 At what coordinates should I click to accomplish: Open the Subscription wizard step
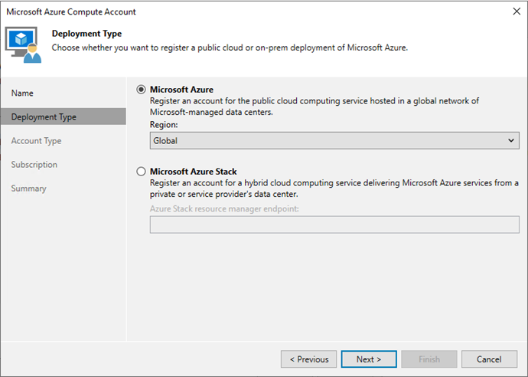34,165
